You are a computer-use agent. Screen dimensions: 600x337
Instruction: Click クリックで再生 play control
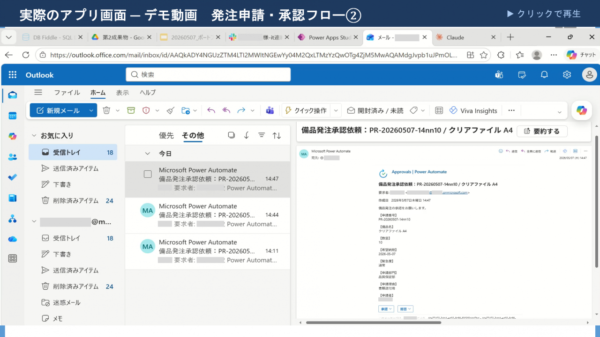pos(544,14)
